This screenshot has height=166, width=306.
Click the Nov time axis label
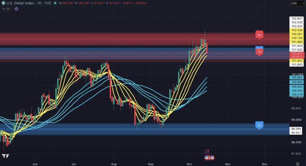(x=228, y=164)
